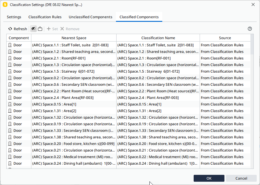Image resolution: width=260 pixels, height=185 pixels.
Task: Click door icon in Dining hall (ambulant) row
Action: tap(10, 163)
